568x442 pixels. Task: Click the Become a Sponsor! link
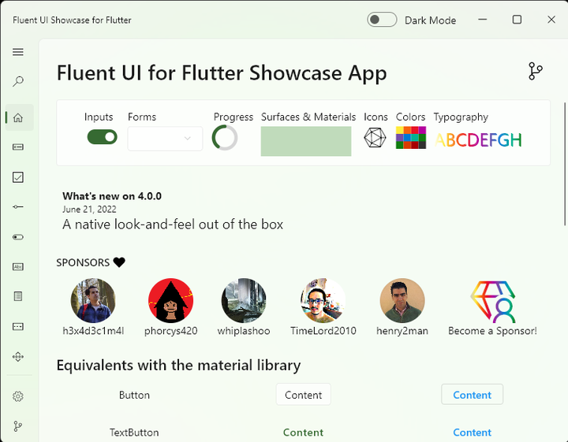492,331
